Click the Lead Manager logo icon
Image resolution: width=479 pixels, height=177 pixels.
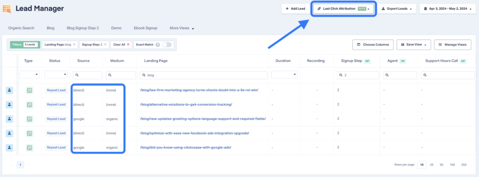(7, 9)
